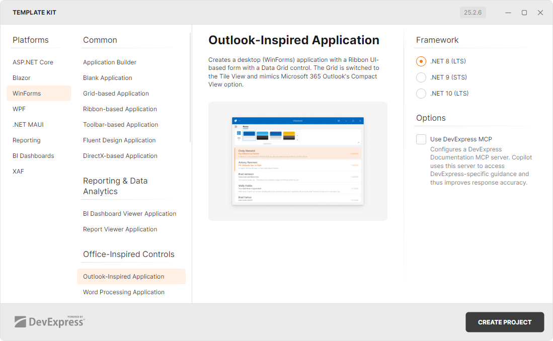Select the Report Viewer Application template
This screenshot has width=553, height=341.
tap(120, 229)
